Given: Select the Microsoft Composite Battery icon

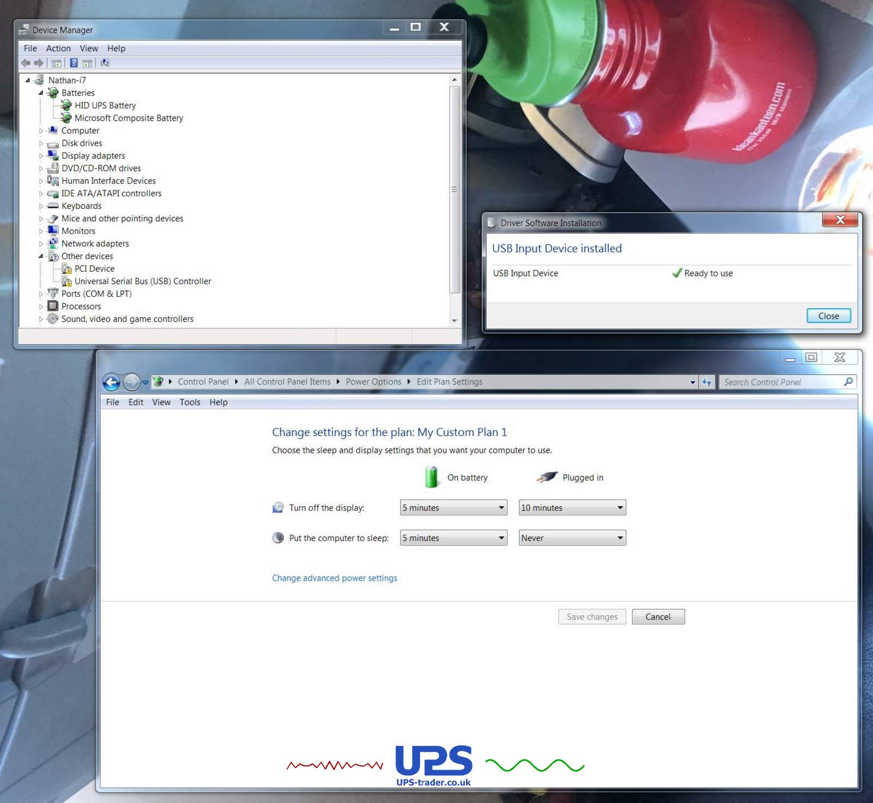Looking at the screenshot, I should tap(66, 118).
